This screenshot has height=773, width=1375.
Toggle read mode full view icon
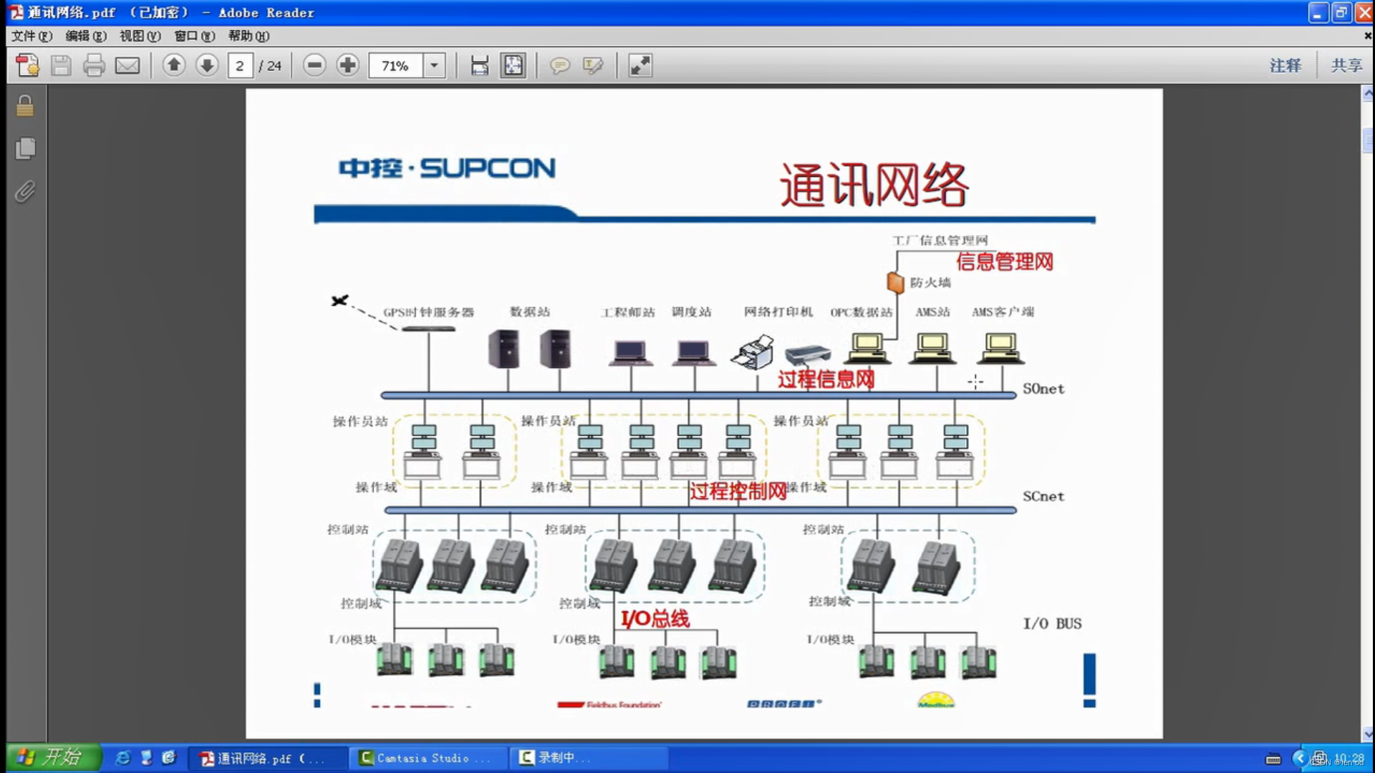click(640, 66)
